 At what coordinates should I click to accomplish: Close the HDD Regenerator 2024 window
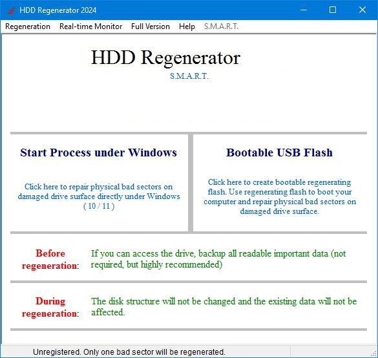click(362, 10)
